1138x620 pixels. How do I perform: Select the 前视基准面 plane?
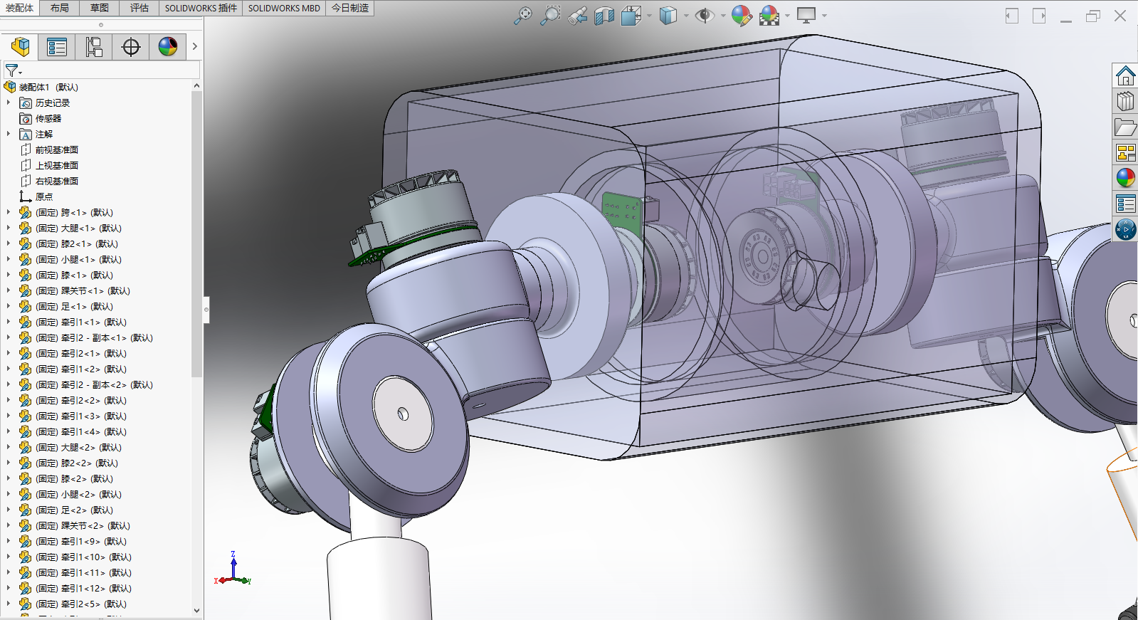point(57,149)
